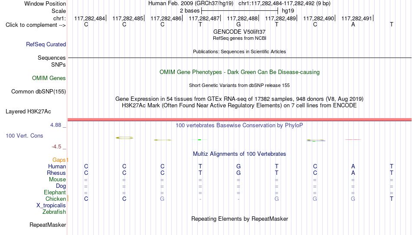
Task: Click the 100 vertebrates PhyloP track title
Action: coord(239,126)
